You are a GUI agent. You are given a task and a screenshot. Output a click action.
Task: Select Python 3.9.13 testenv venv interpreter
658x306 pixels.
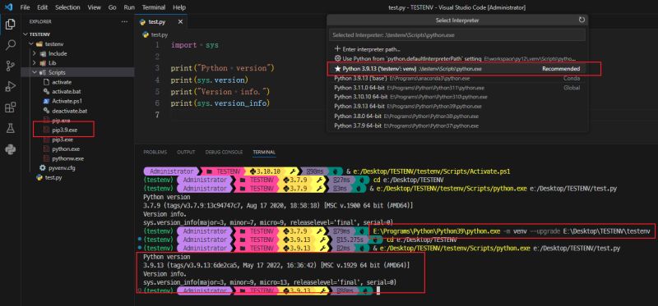point(457,69)
